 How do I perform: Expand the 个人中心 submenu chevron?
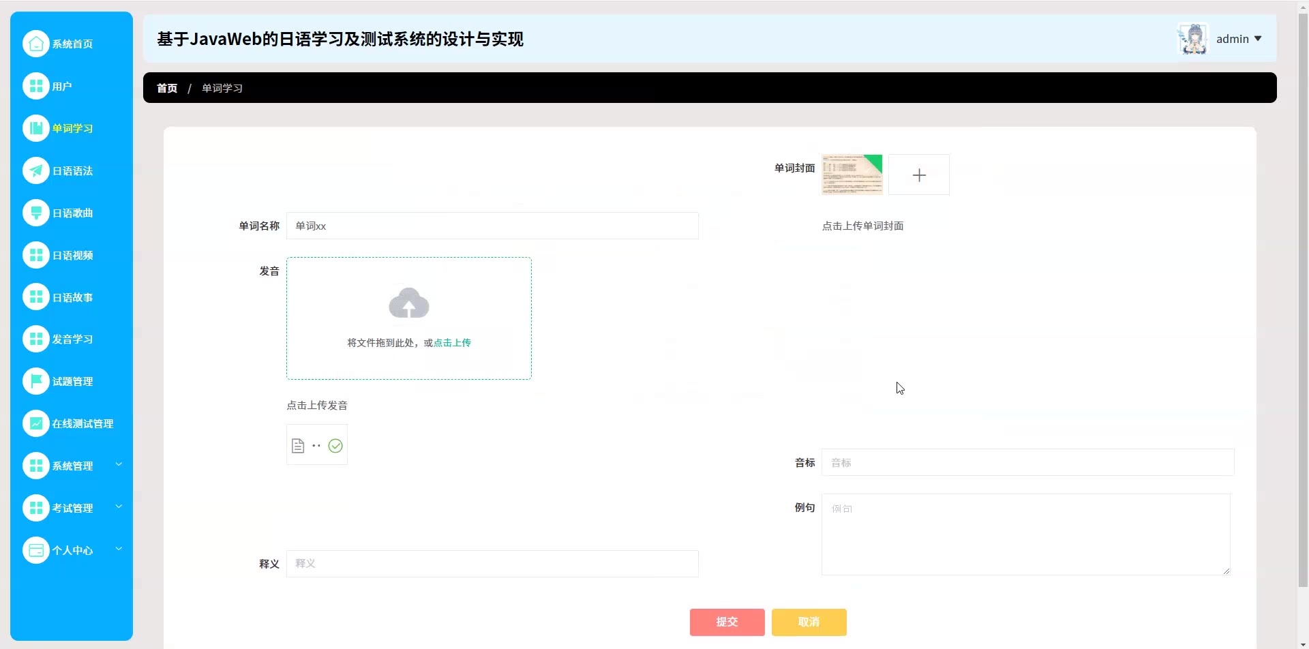point(119,549)
